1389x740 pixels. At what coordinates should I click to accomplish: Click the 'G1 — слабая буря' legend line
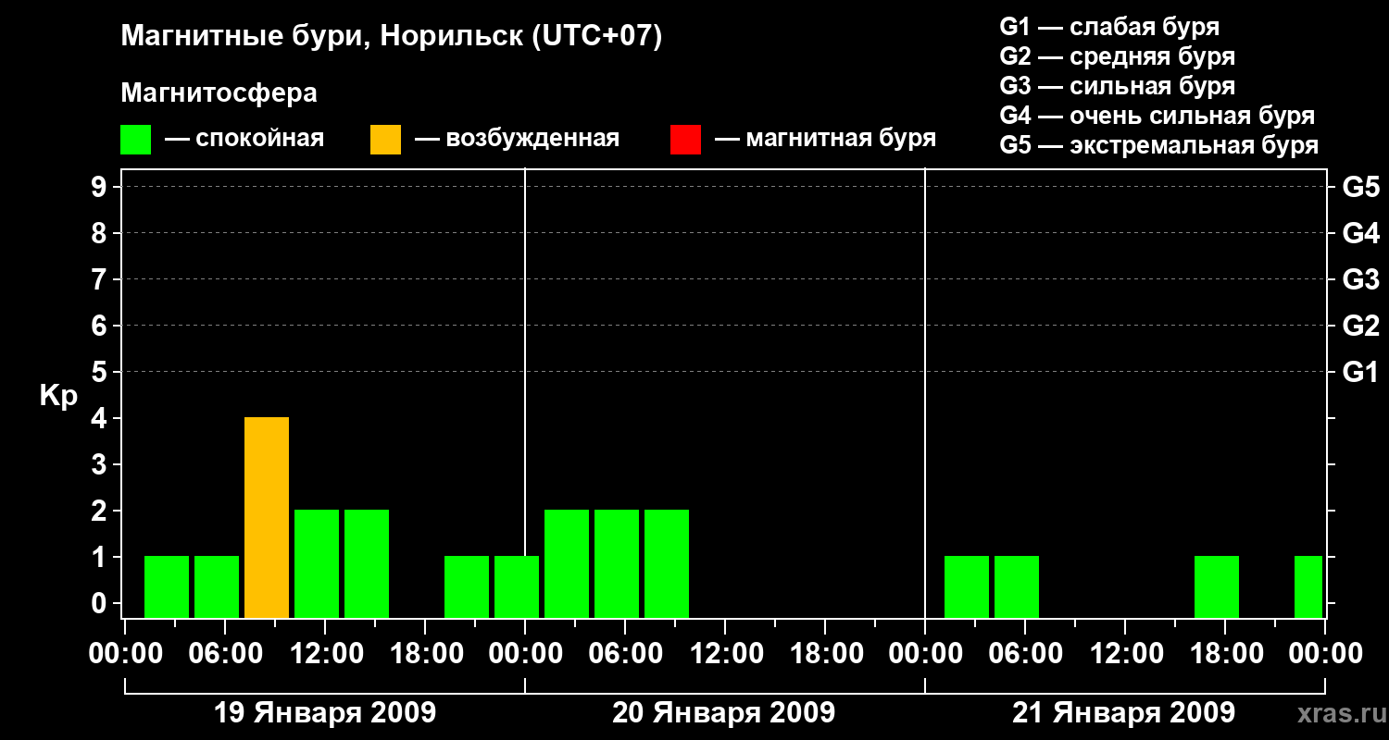click(1109, 27)
